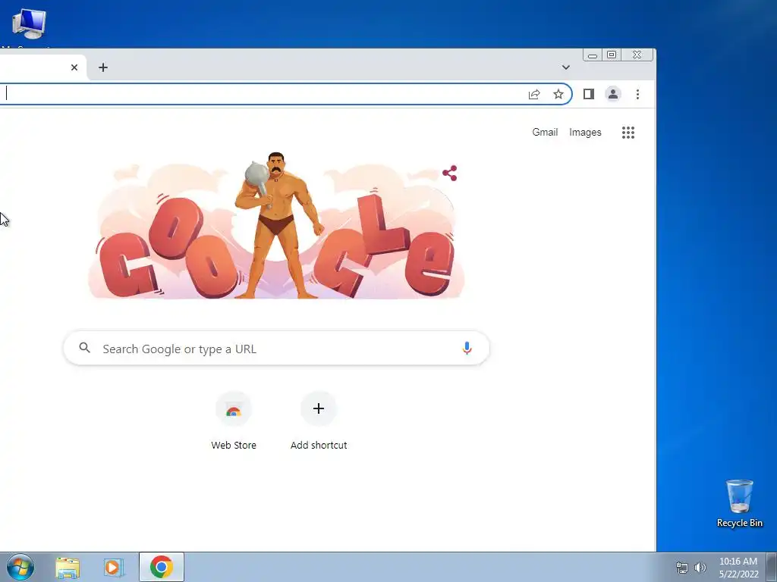Open Windows Explorer from taskbar
This screenshot has height=582, width=777.
coord(68,568)
